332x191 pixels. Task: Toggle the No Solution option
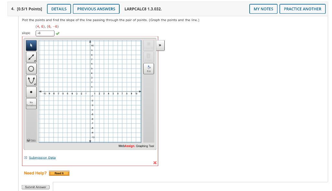pos(31,103)
